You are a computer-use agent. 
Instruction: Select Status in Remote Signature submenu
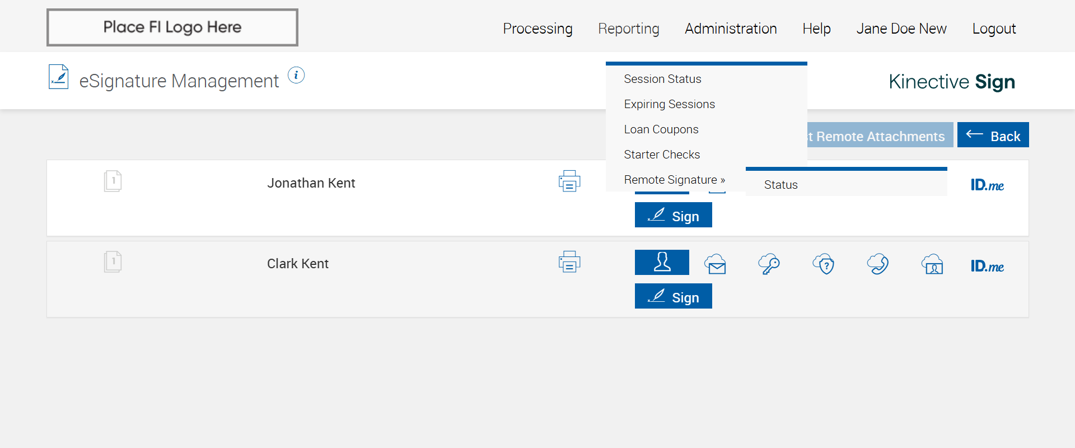click(x=780, y=185)
